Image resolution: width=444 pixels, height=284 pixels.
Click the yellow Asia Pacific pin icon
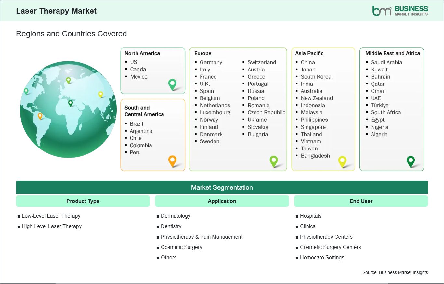pyautogui.click(x=342, y=161)
